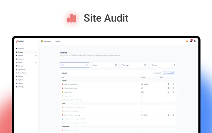The width and height of the screenshot is (212, 133).
Task: Switch to All Issues (49) view
Action: point(169,73)
